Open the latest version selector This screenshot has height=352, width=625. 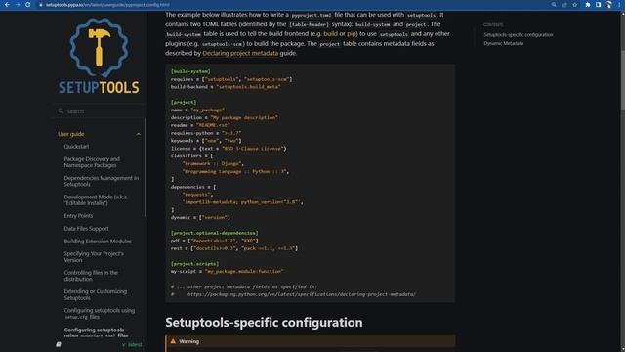pyautogui.click(x=132, y=344)
